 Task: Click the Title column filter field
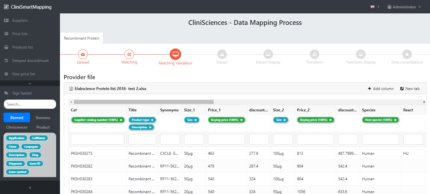point(142,139)
